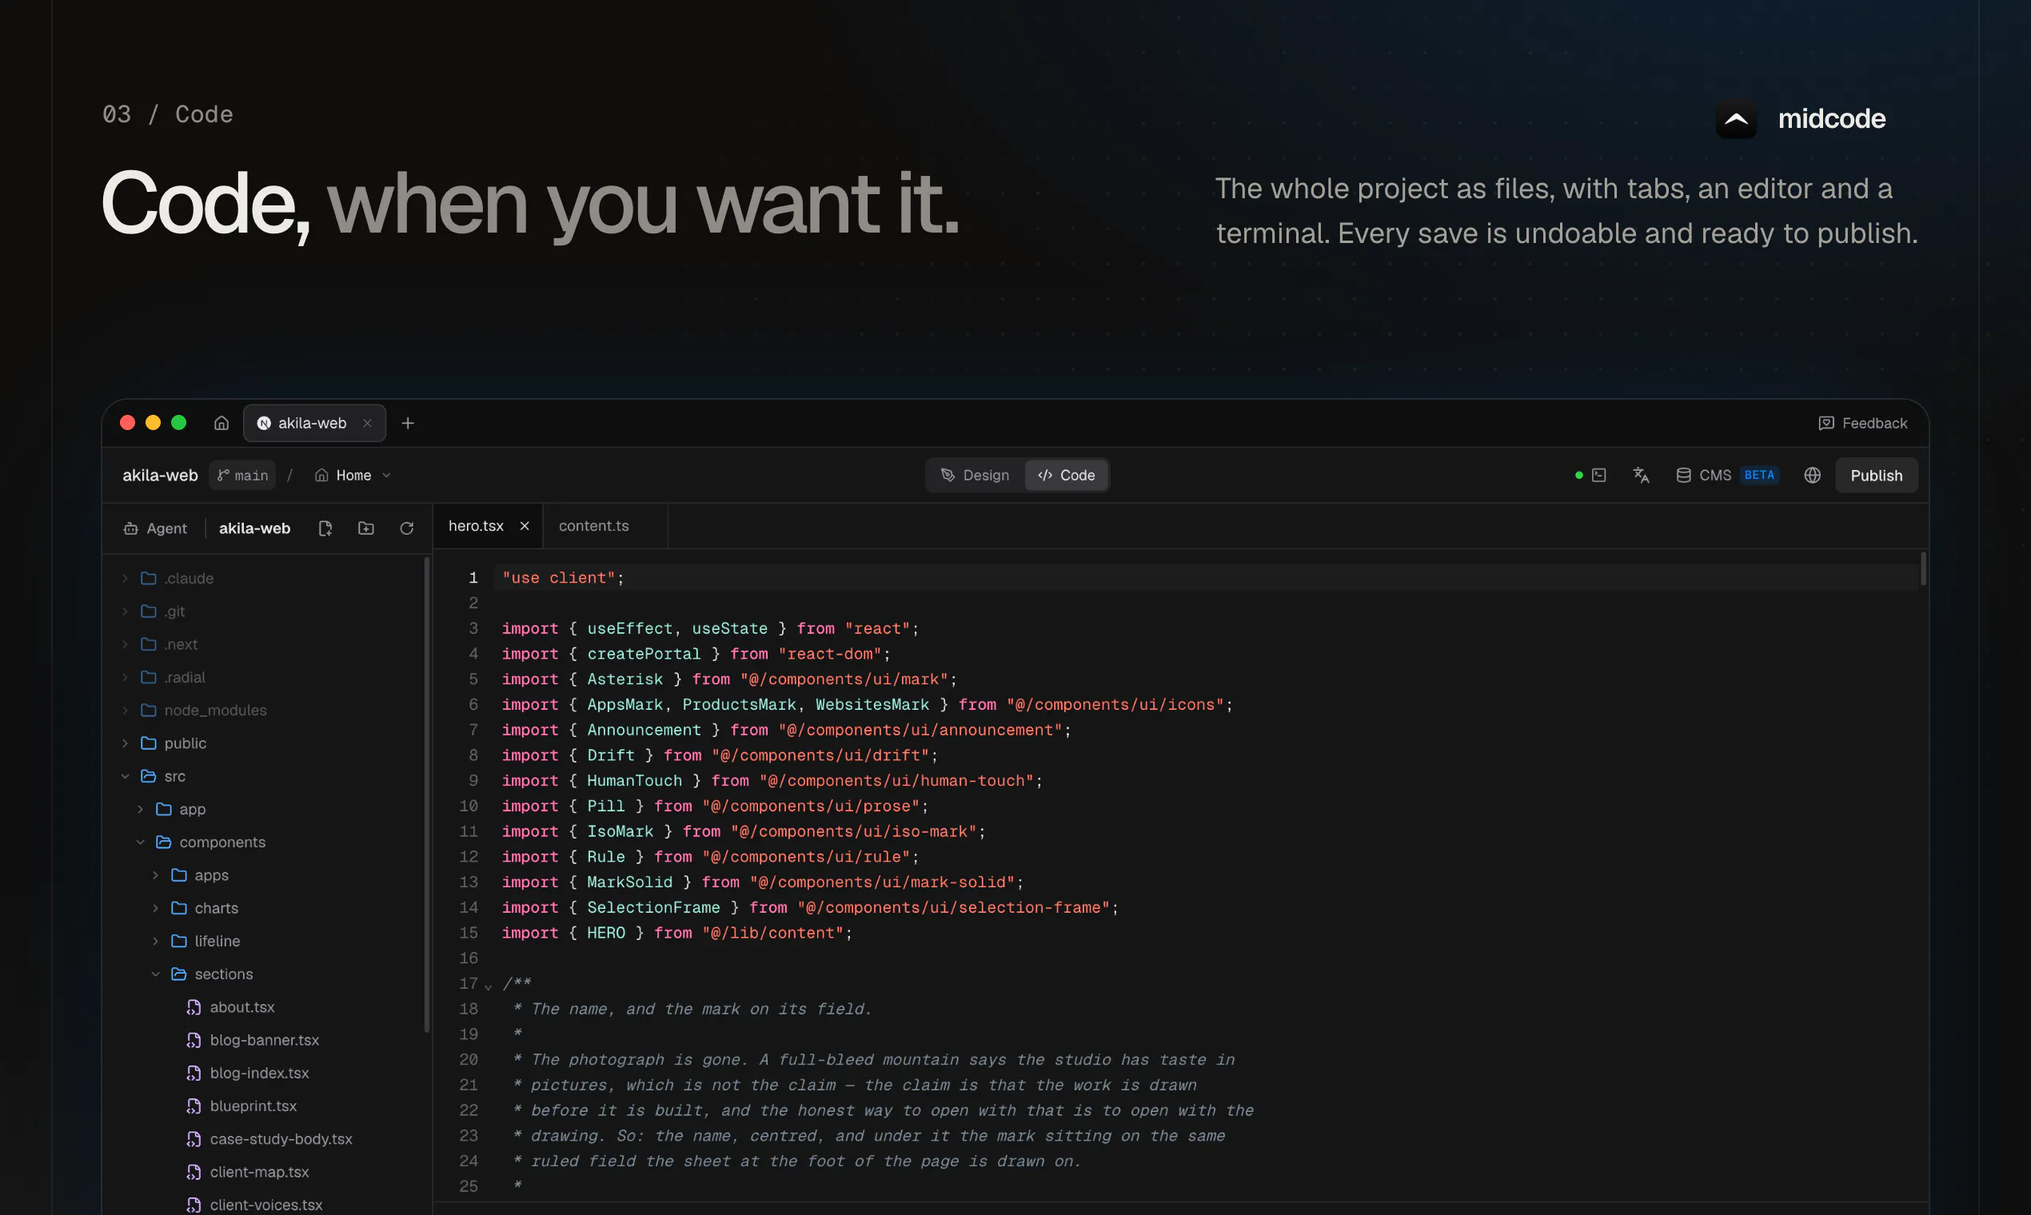Switch to Code mode

coord(1067,476)
